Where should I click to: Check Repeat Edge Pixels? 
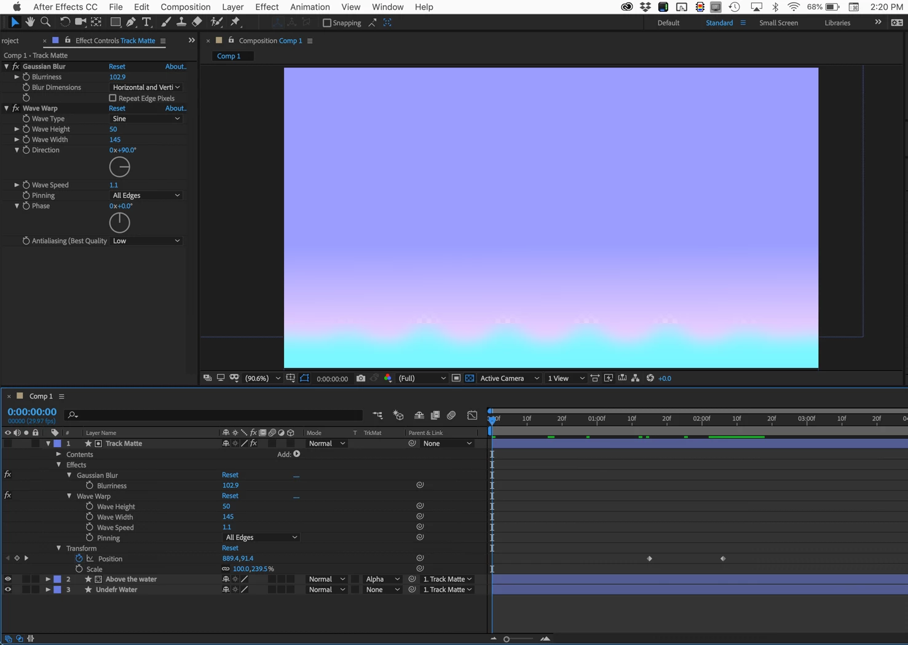click(113, 98)
